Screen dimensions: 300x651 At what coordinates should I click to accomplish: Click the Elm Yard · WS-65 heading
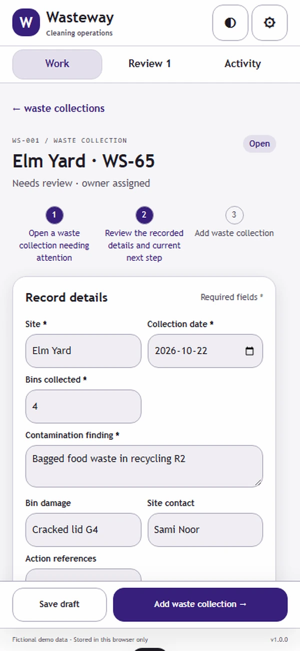click(83, 161)
